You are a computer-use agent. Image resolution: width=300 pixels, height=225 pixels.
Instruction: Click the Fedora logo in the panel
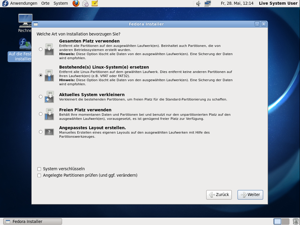pyautogui.click(x=5, y=3)
